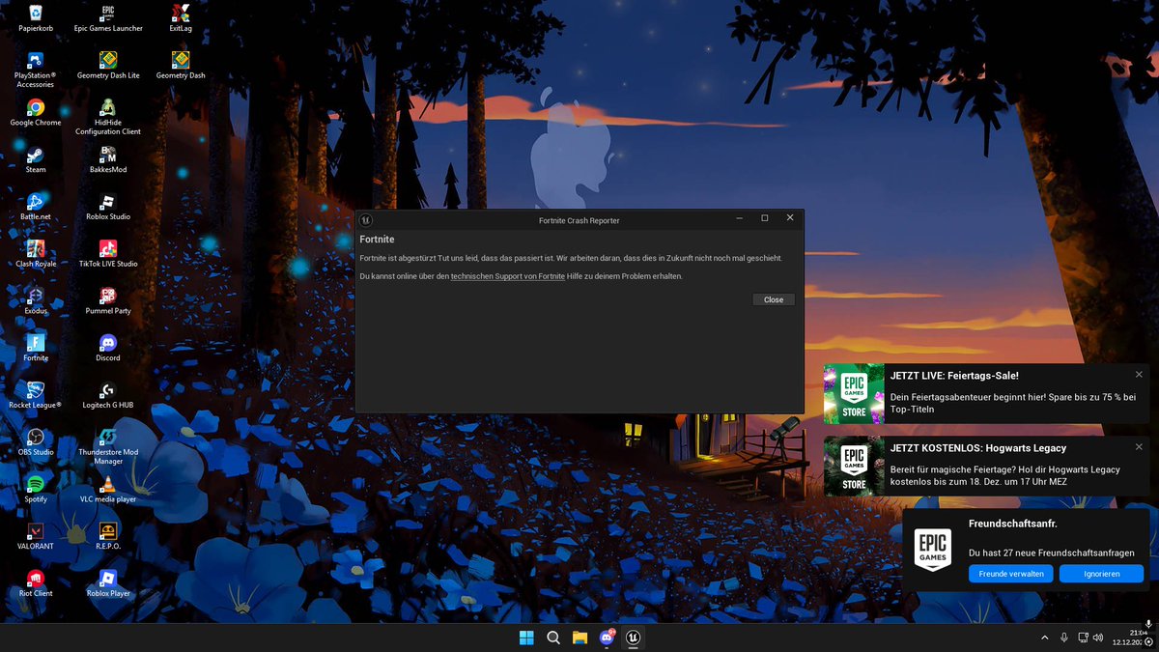1159x652 pixels.
Task: Select the Discord desktop icon
Action: pos(108,348)
